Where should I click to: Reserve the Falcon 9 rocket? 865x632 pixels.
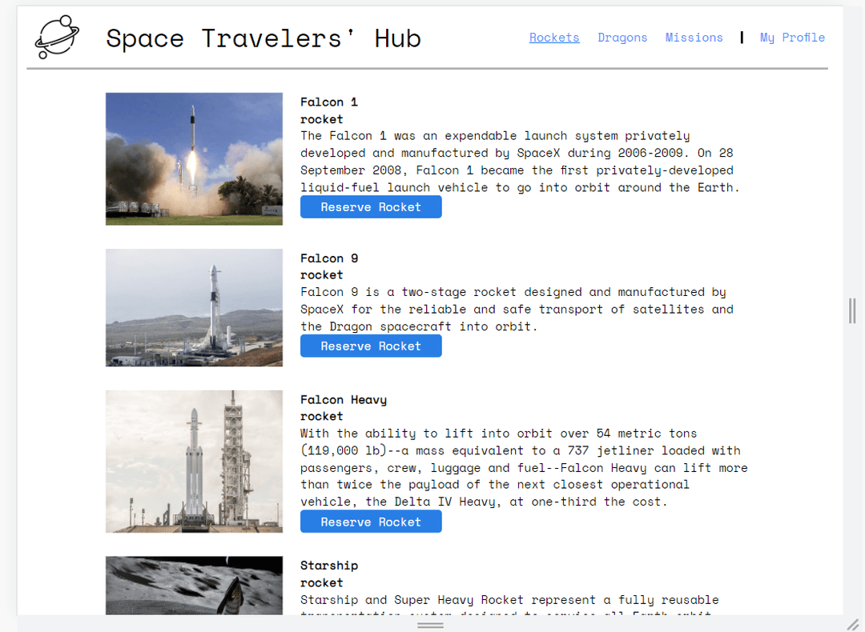[x=371, y=346]
